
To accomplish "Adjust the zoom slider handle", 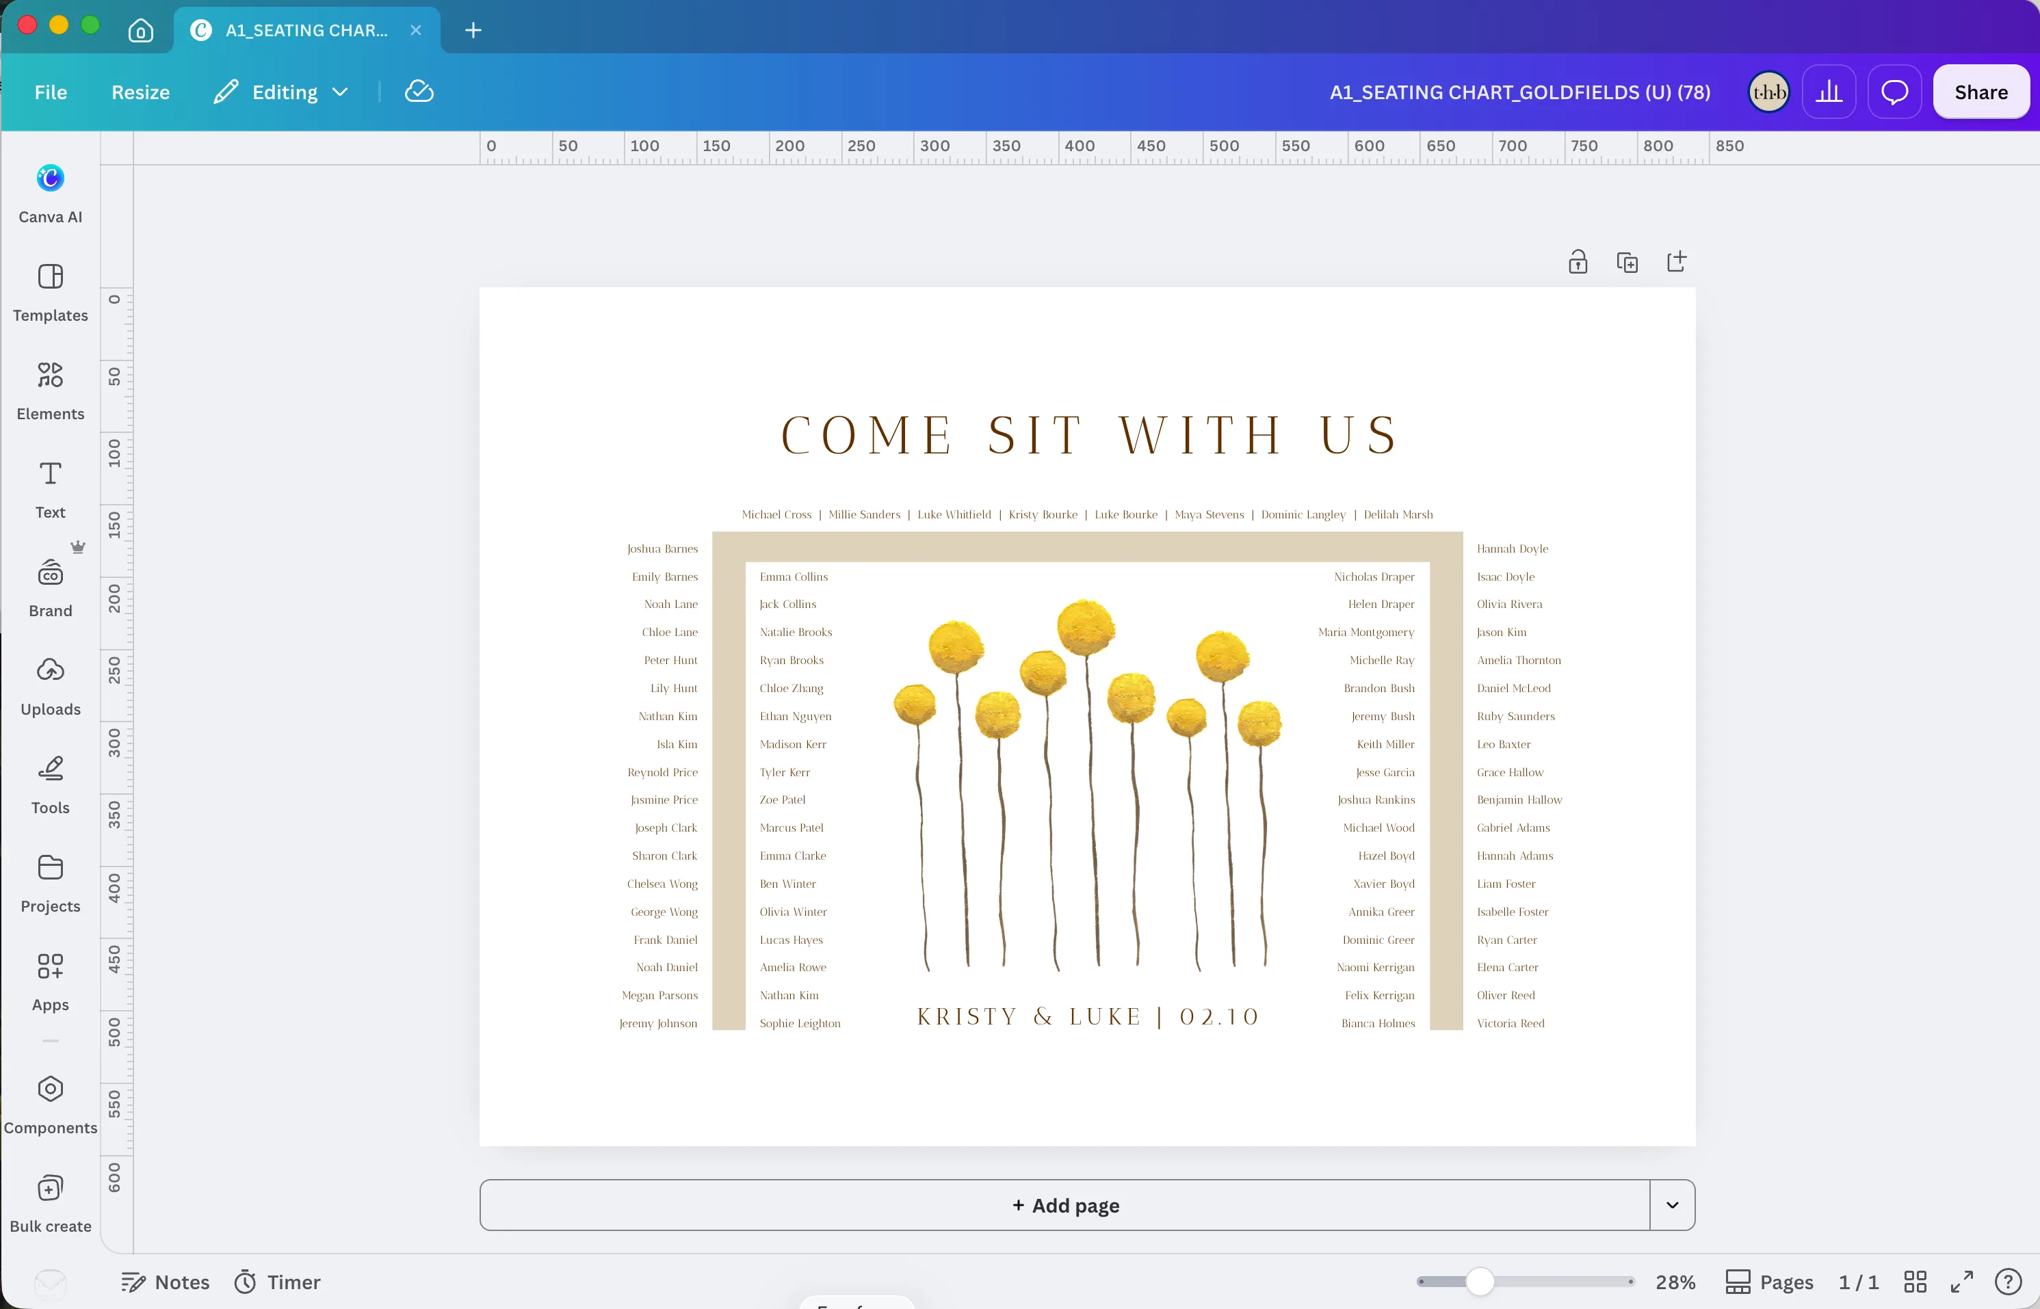I will [1480, 1282].
